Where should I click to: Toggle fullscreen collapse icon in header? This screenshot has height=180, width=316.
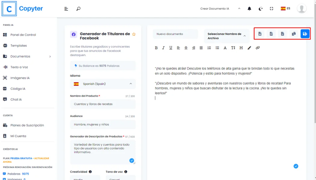pyautogui.click(x=271, y=9)
